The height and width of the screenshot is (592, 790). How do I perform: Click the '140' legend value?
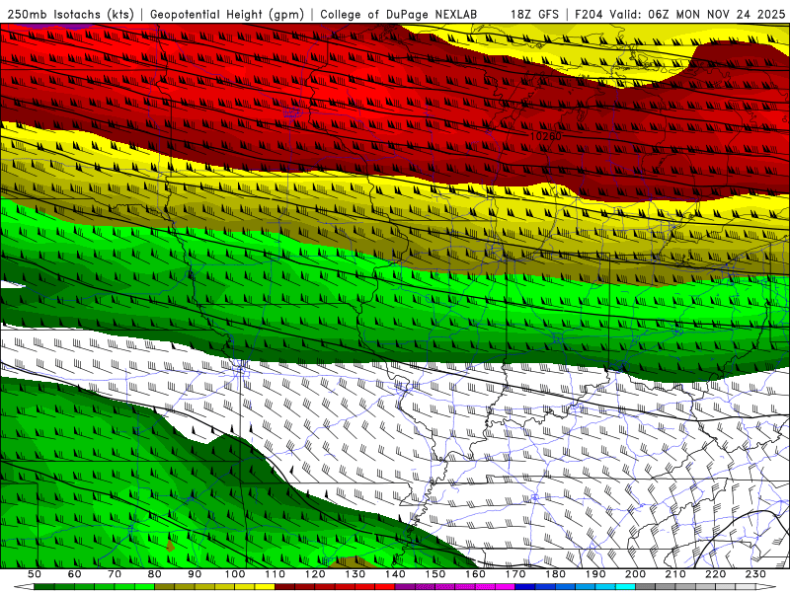[x=395, y=574]
